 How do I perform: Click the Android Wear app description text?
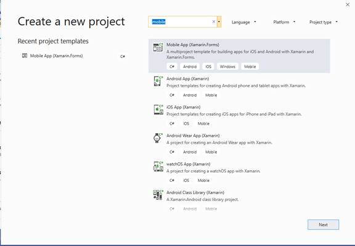[219, 142]
